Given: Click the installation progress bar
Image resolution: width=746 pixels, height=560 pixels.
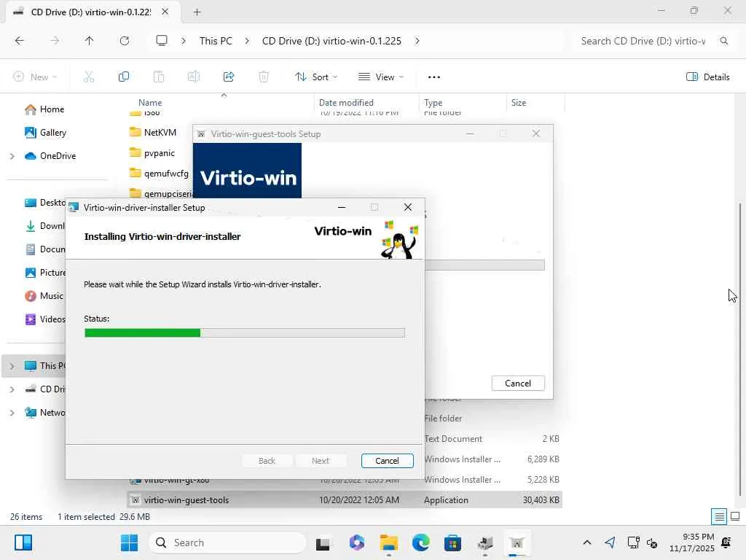Looking at the screenshot, I should pos(245,332).
